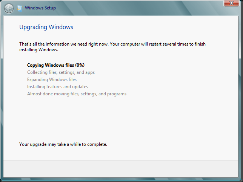Select the Expanding Windows files step
The image size is (243, 182).
[52, 80]
